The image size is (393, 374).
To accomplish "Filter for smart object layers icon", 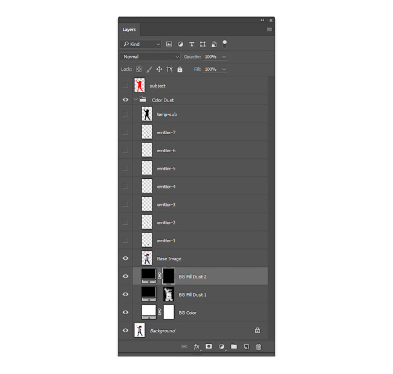I will pyautogui.click(x=214, y=44).
